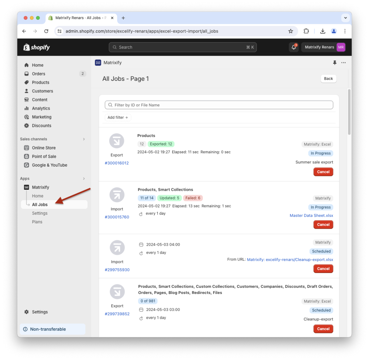Open the Master Data Sheet.xlsx file link

coord(311,215)
